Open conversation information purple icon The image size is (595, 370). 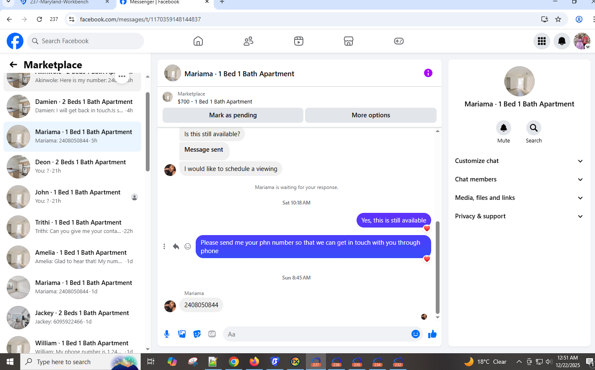point(428,73)
